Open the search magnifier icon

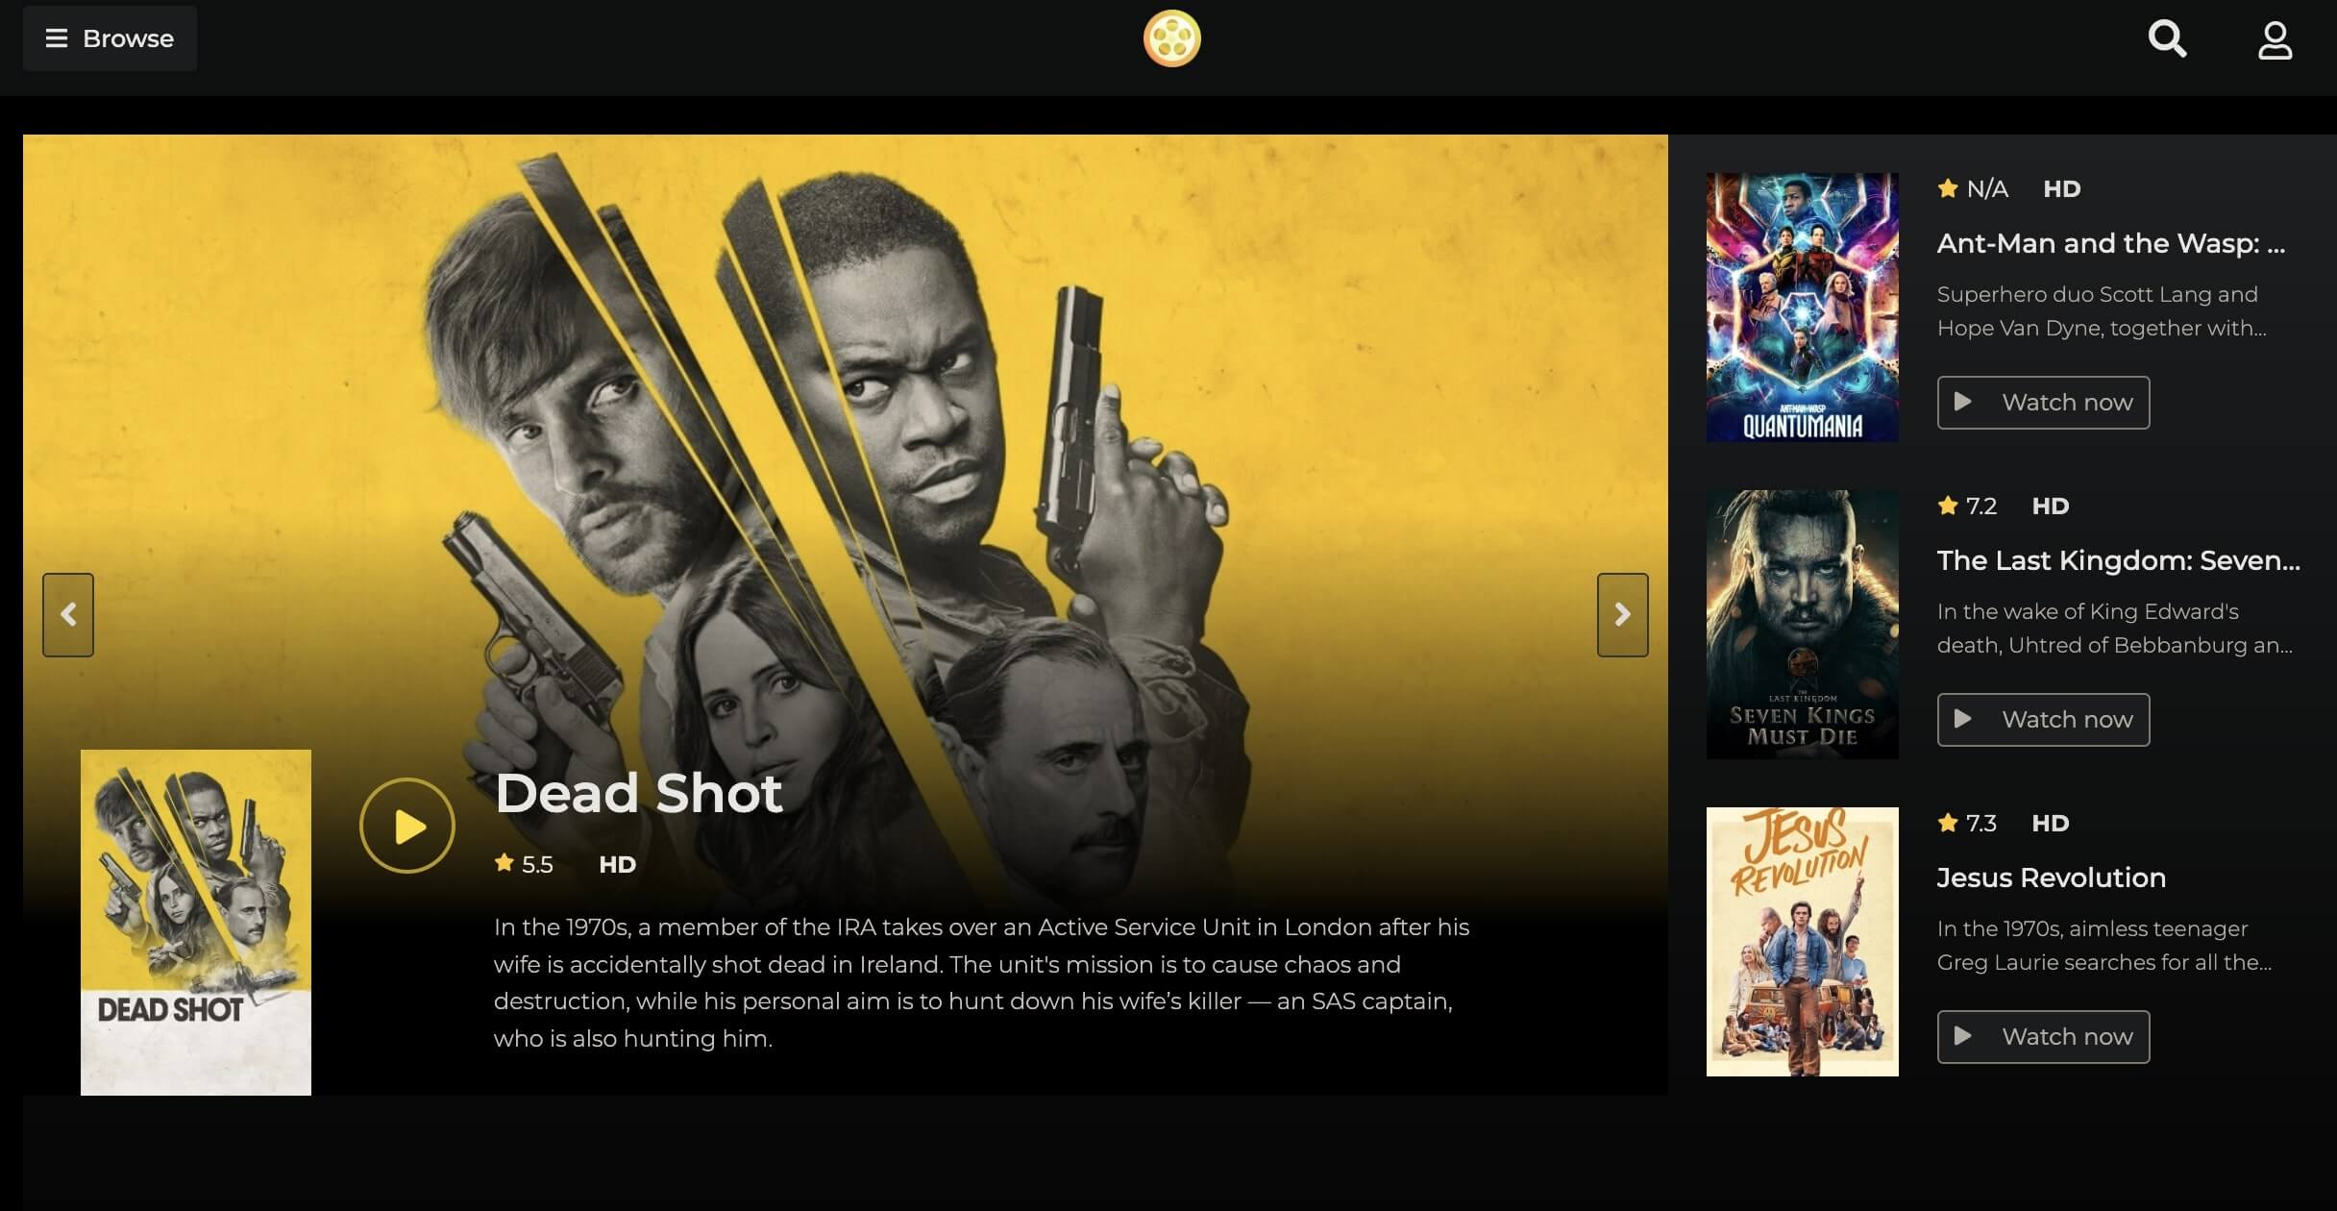tap(2167, 39)
